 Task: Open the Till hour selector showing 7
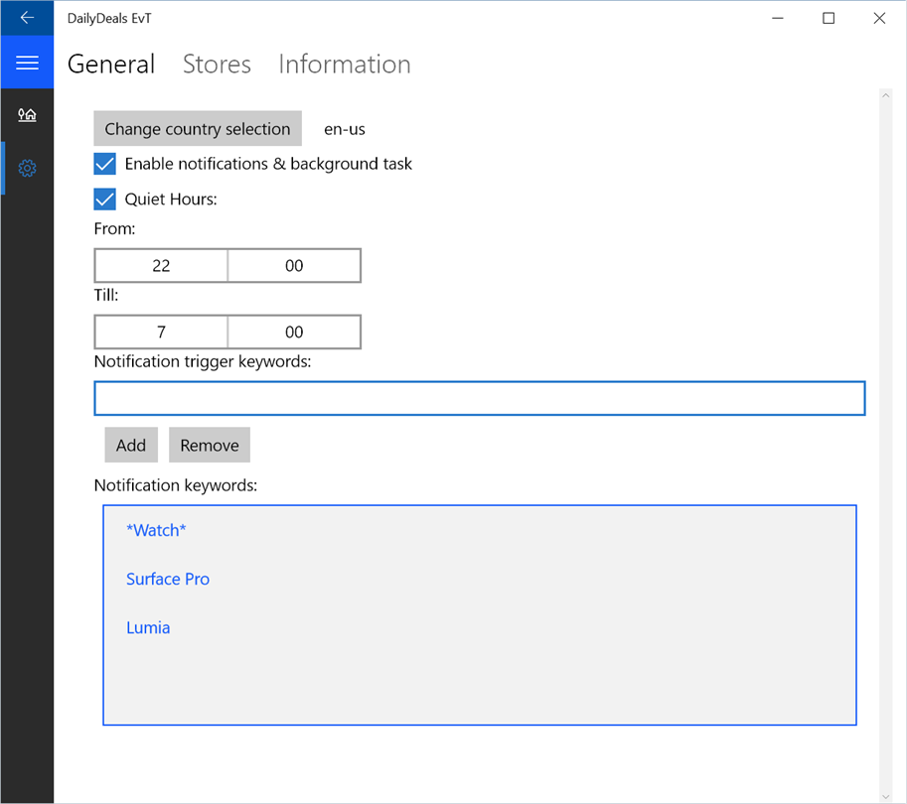click(161, 333)
